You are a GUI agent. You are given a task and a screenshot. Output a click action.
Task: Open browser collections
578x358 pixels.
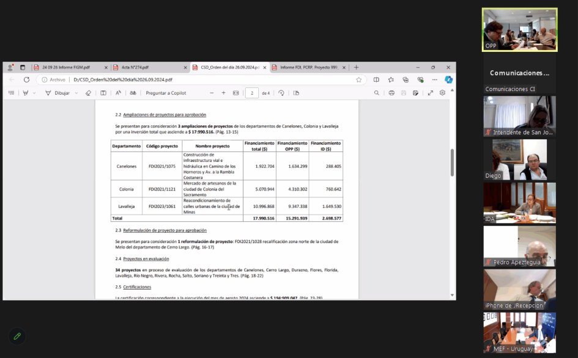(406, 79)
